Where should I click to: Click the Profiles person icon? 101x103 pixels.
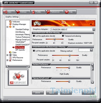pos(33,12)
